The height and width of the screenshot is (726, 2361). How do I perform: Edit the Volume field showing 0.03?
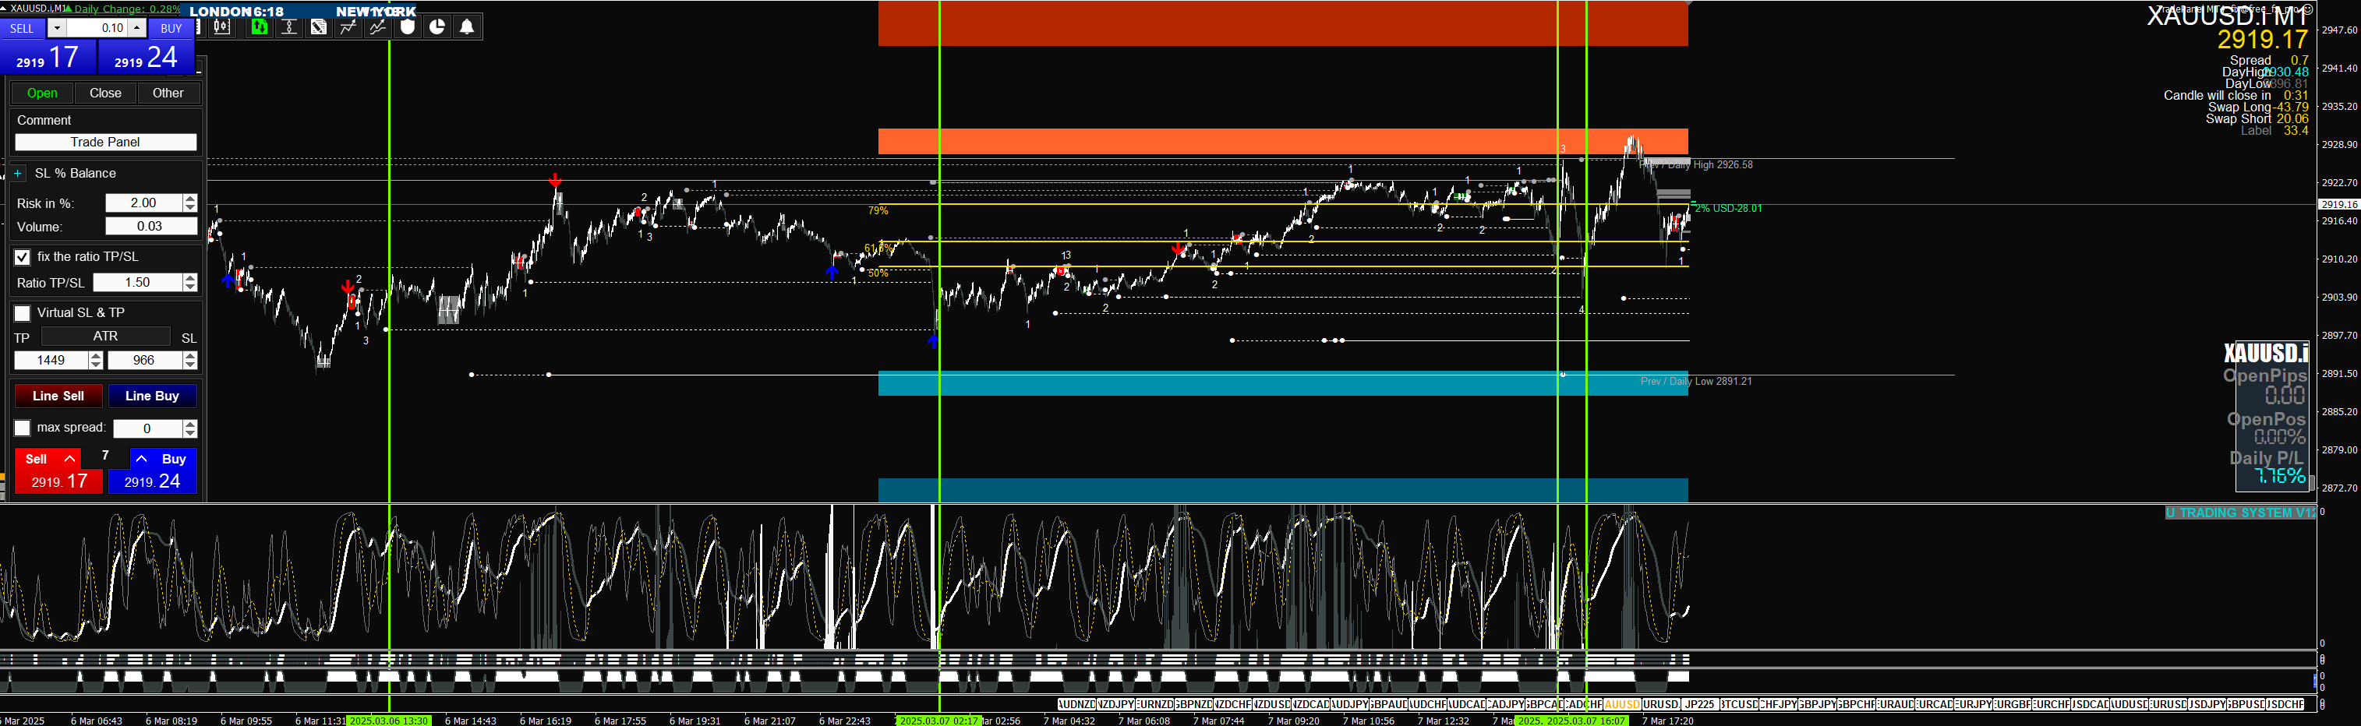[x=150, y=226]
